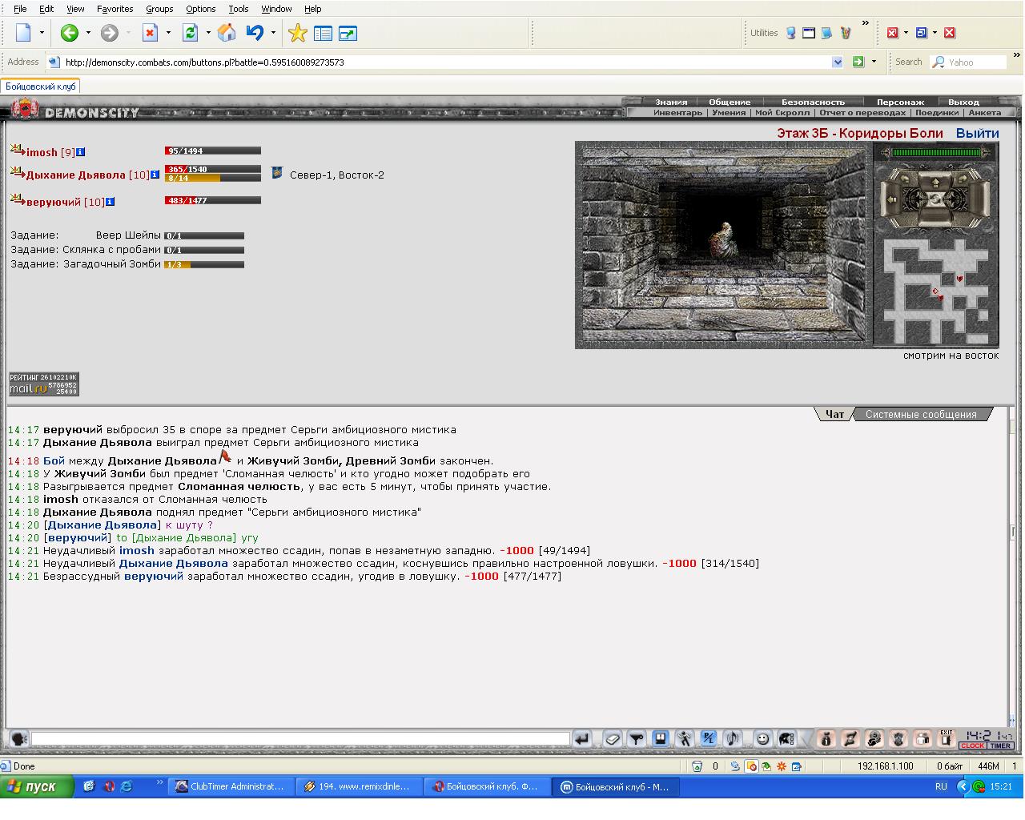
Task: Click the grey Forward arrow button
Action: coord(110,33)
